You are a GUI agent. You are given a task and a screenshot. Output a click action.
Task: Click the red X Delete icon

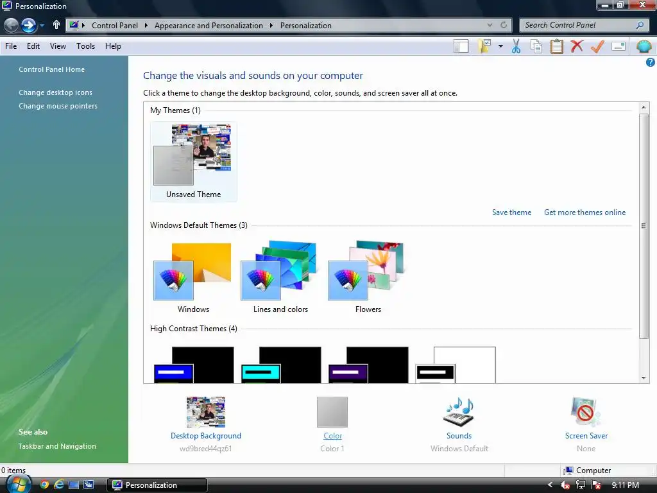[x=577, y=46]
